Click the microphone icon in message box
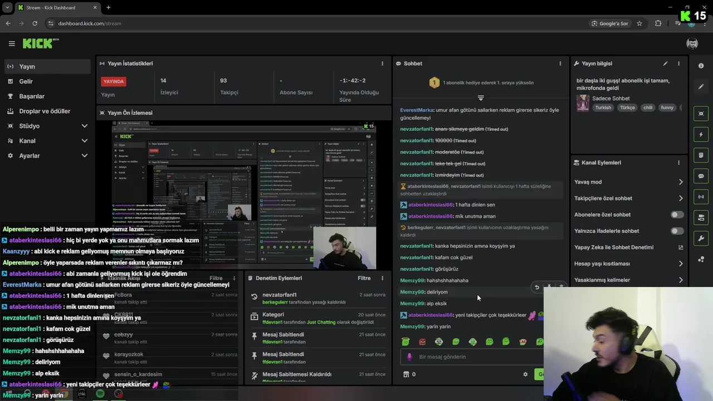Screen dimensions: 713x401 [409, 356]
